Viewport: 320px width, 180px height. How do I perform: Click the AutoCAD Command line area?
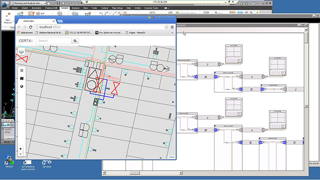pyautogui.click(x=9, y=138)
